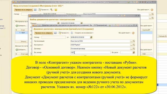Click back arrow in Ввод остатков title bar
The height and width of the screenshot is (94, 167).
point(13,2)
